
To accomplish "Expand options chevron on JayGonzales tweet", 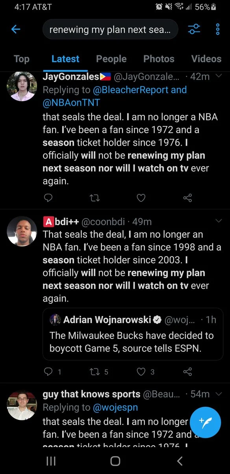I will pyautogui.click(x=219, y=77).
